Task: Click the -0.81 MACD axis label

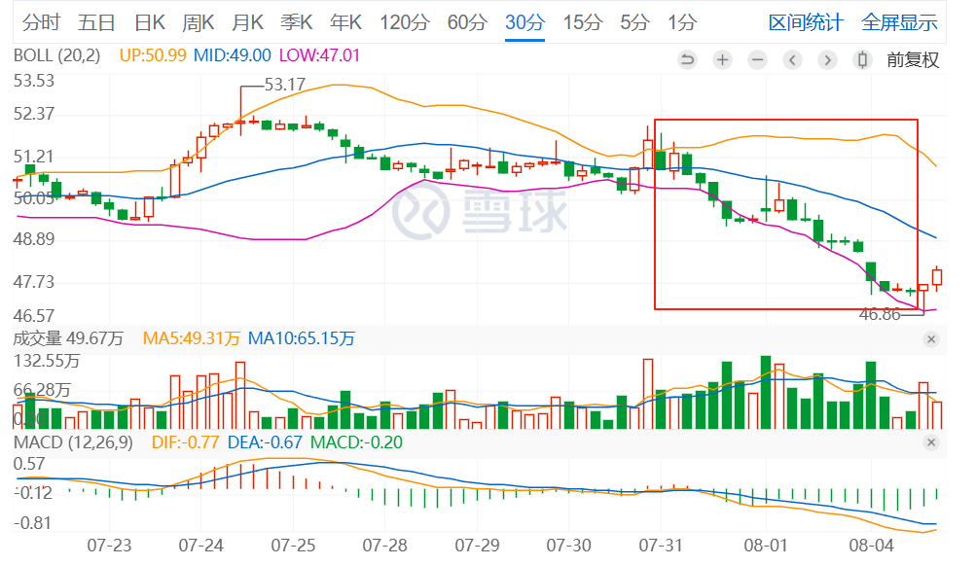Action: pos(32,522)
